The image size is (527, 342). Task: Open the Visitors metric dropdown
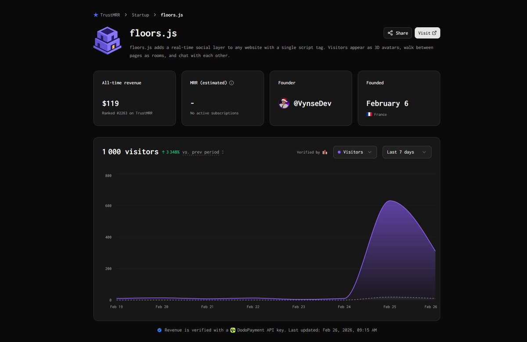pos(355,152)
